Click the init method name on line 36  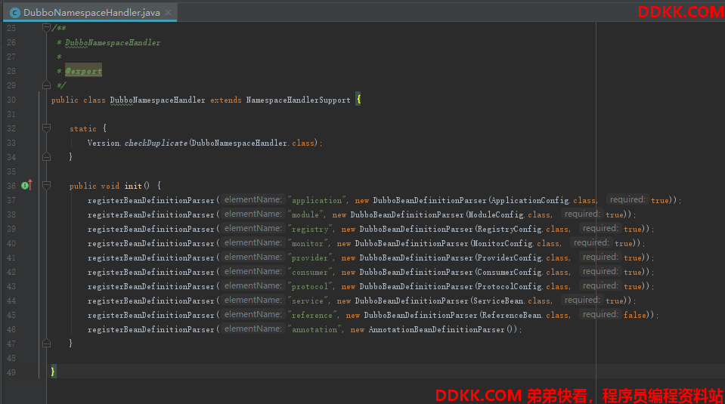133,186
